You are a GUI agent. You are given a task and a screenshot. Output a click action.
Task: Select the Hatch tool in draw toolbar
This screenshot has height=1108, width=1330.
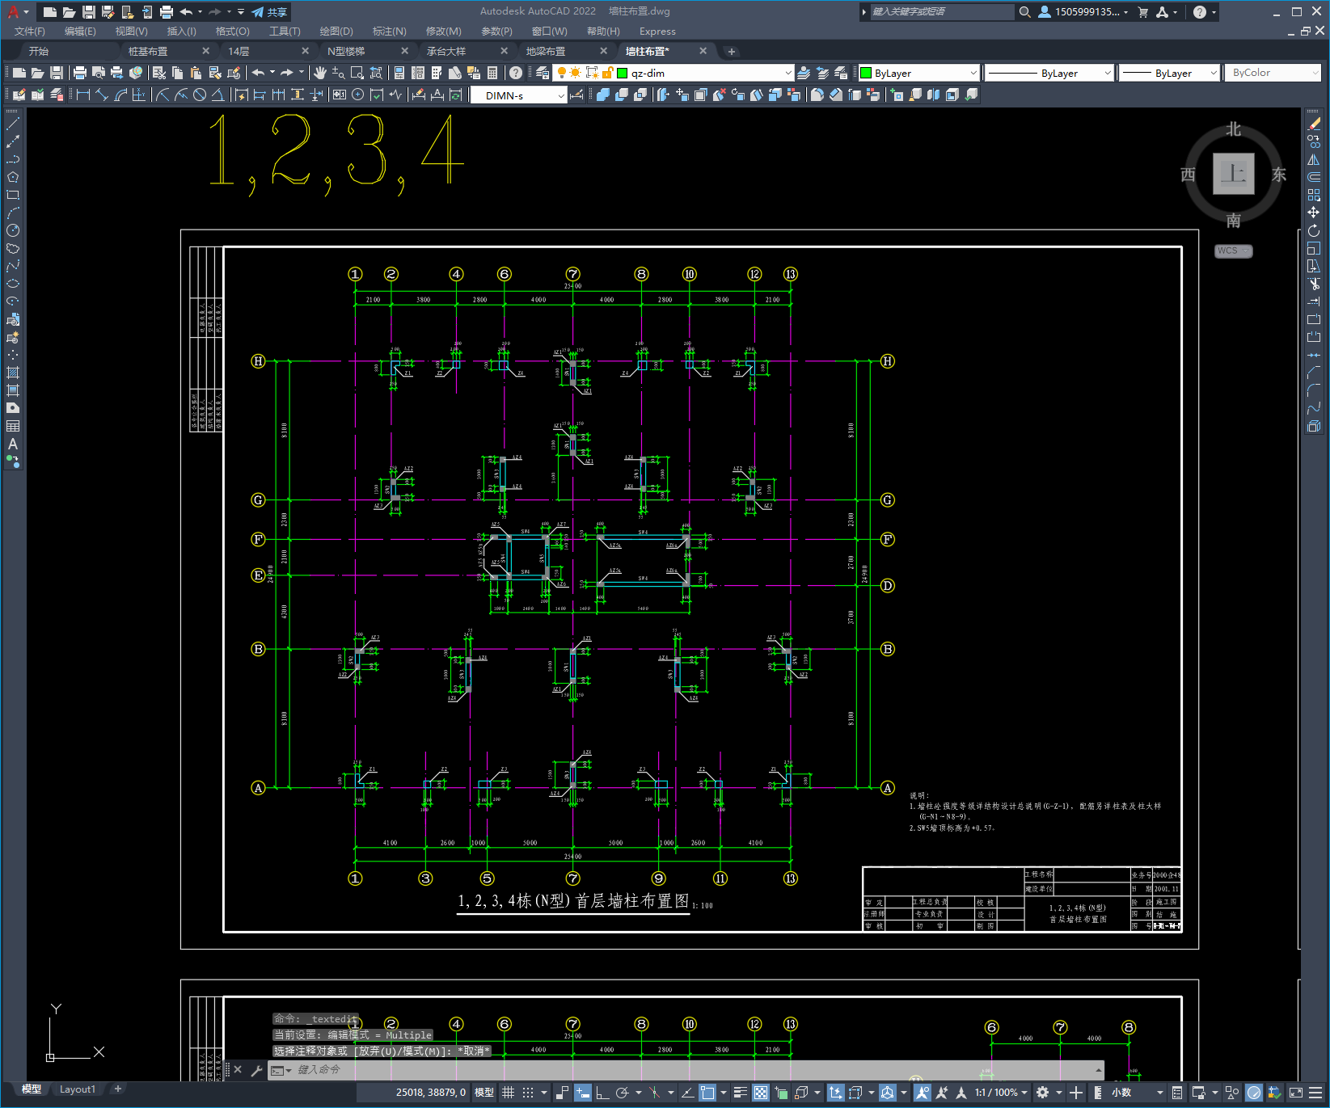point(13,373)
